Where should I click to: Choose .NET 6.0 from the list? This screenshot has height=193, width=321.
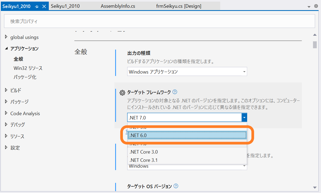coord(187,135)
